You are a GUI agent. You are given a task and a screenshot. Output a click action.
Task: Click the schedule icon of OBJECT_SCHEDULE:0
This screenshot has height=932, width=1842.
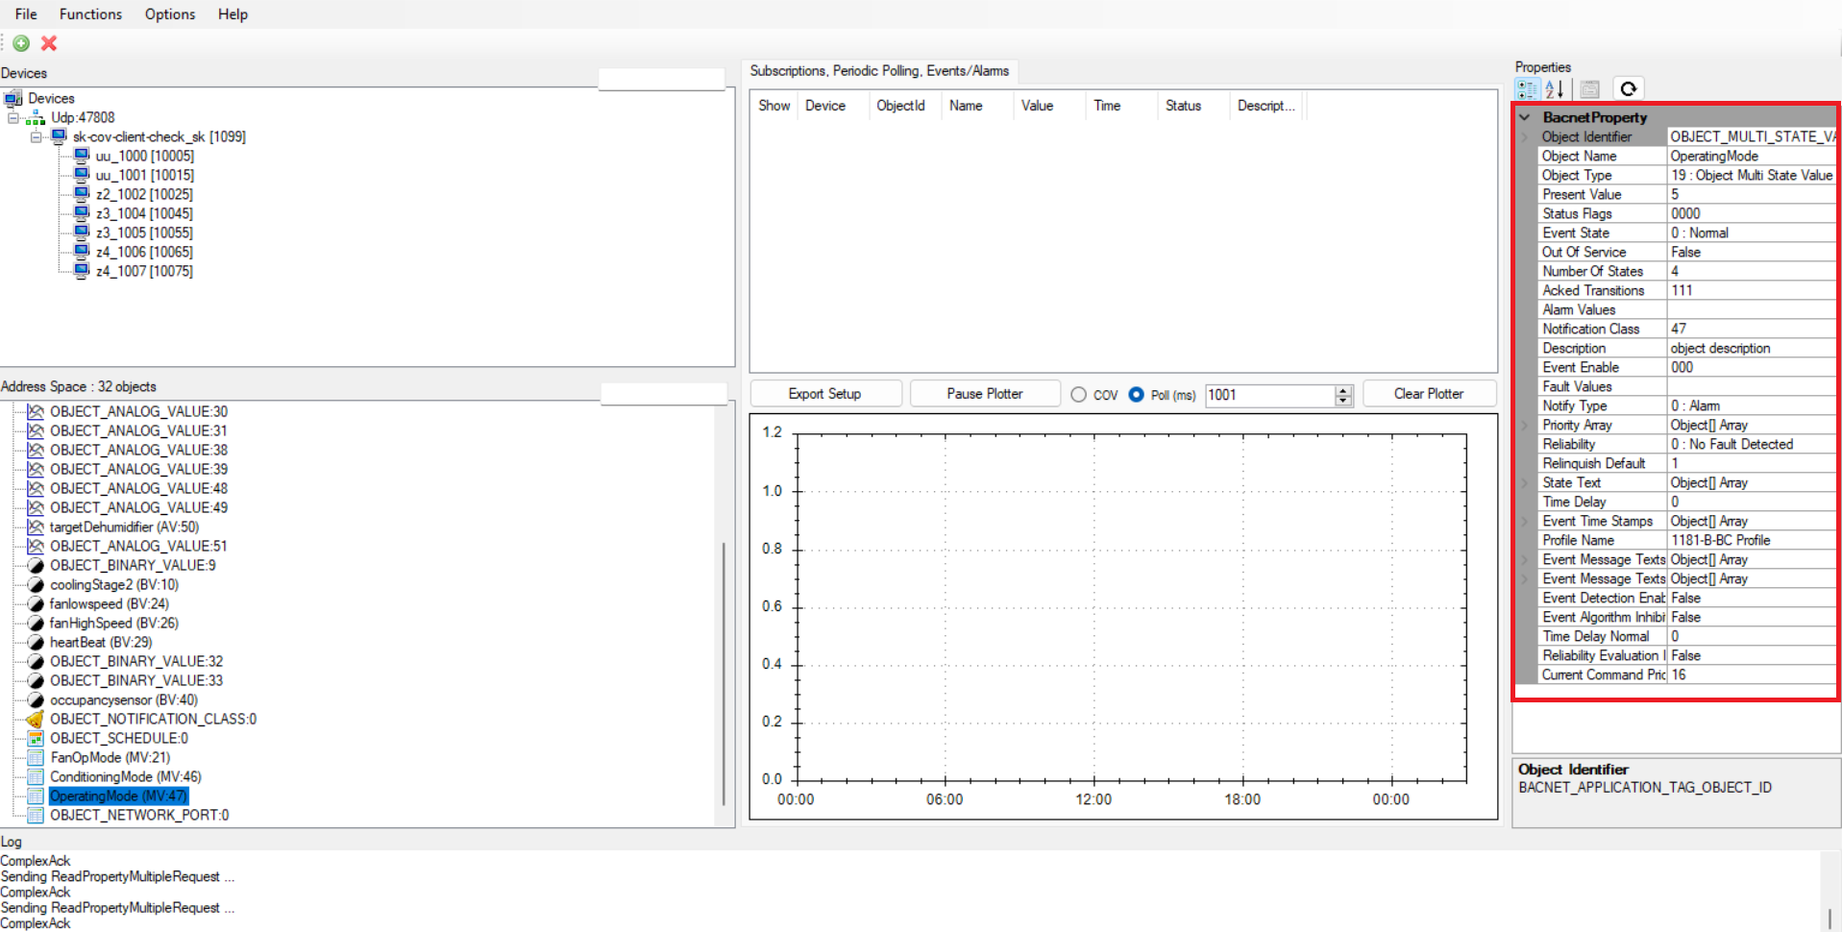click(36, 738)
